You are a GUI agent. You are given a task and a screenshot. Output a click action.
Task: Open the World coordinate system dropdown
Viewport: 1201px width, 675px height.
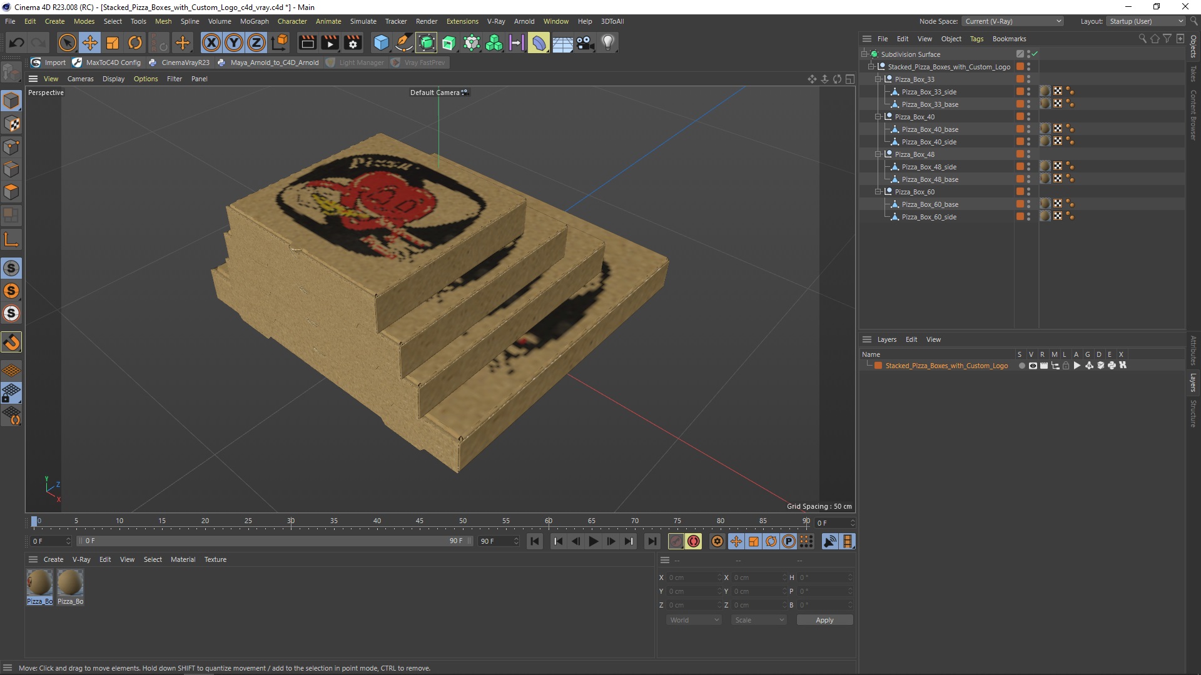[693, 620]
